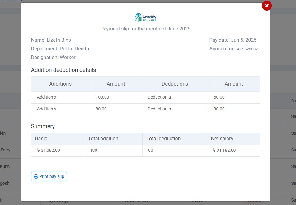The image size is (296, 205).
Task: Click the Additions column header
Action: (60, 84)
